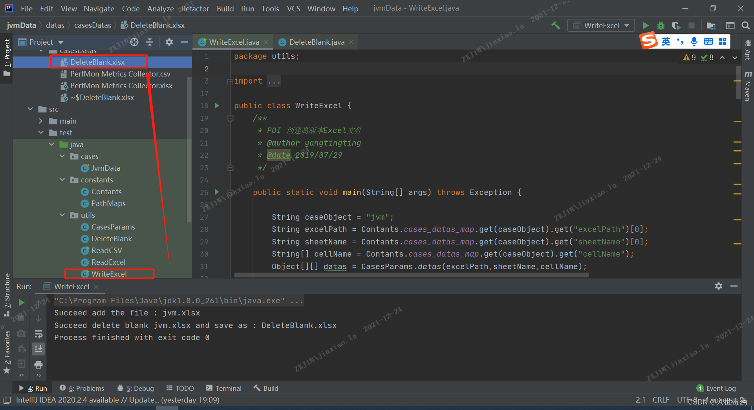Toggle soft-wrap in Run console
Viewport: 754px width, 410px height.
click(38, 334)
